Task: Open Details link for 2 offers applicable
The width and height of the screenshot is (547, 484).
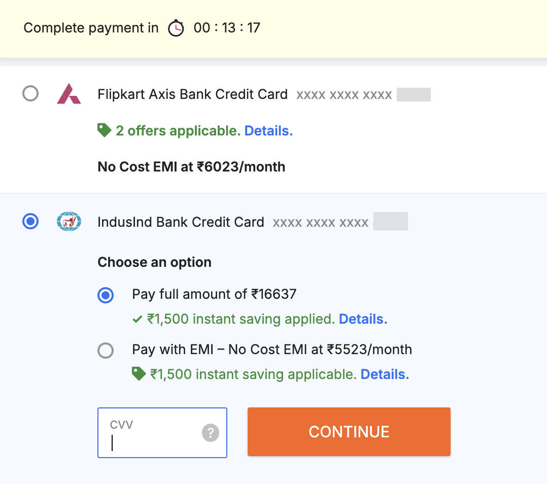Action: coord(268,131)
